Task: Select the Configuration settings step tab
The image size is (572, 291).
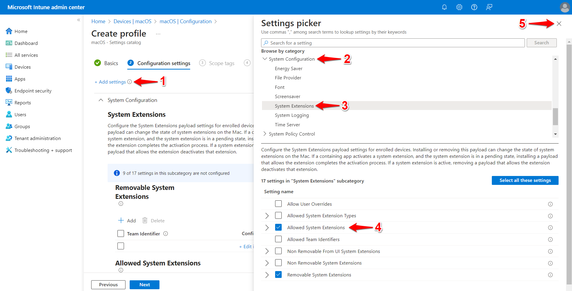Action: click(x=159, y=63)
